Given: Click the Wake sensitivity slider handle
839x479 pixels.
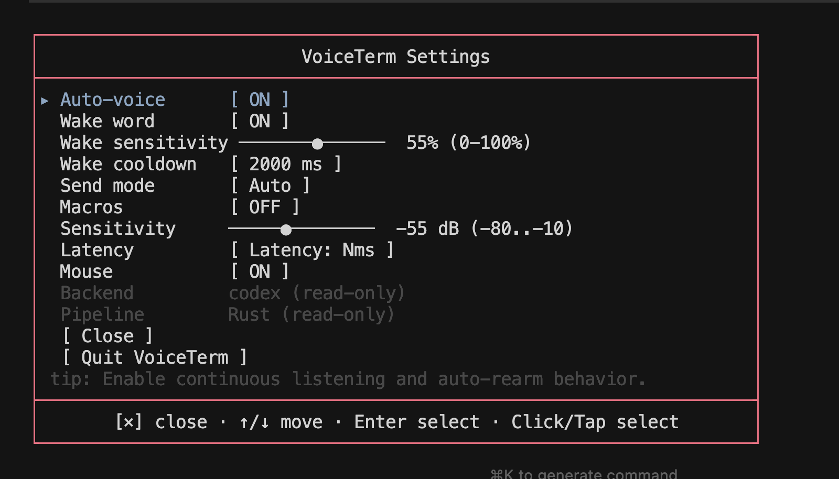Looking at the screenshot, I should coord(317,143).
